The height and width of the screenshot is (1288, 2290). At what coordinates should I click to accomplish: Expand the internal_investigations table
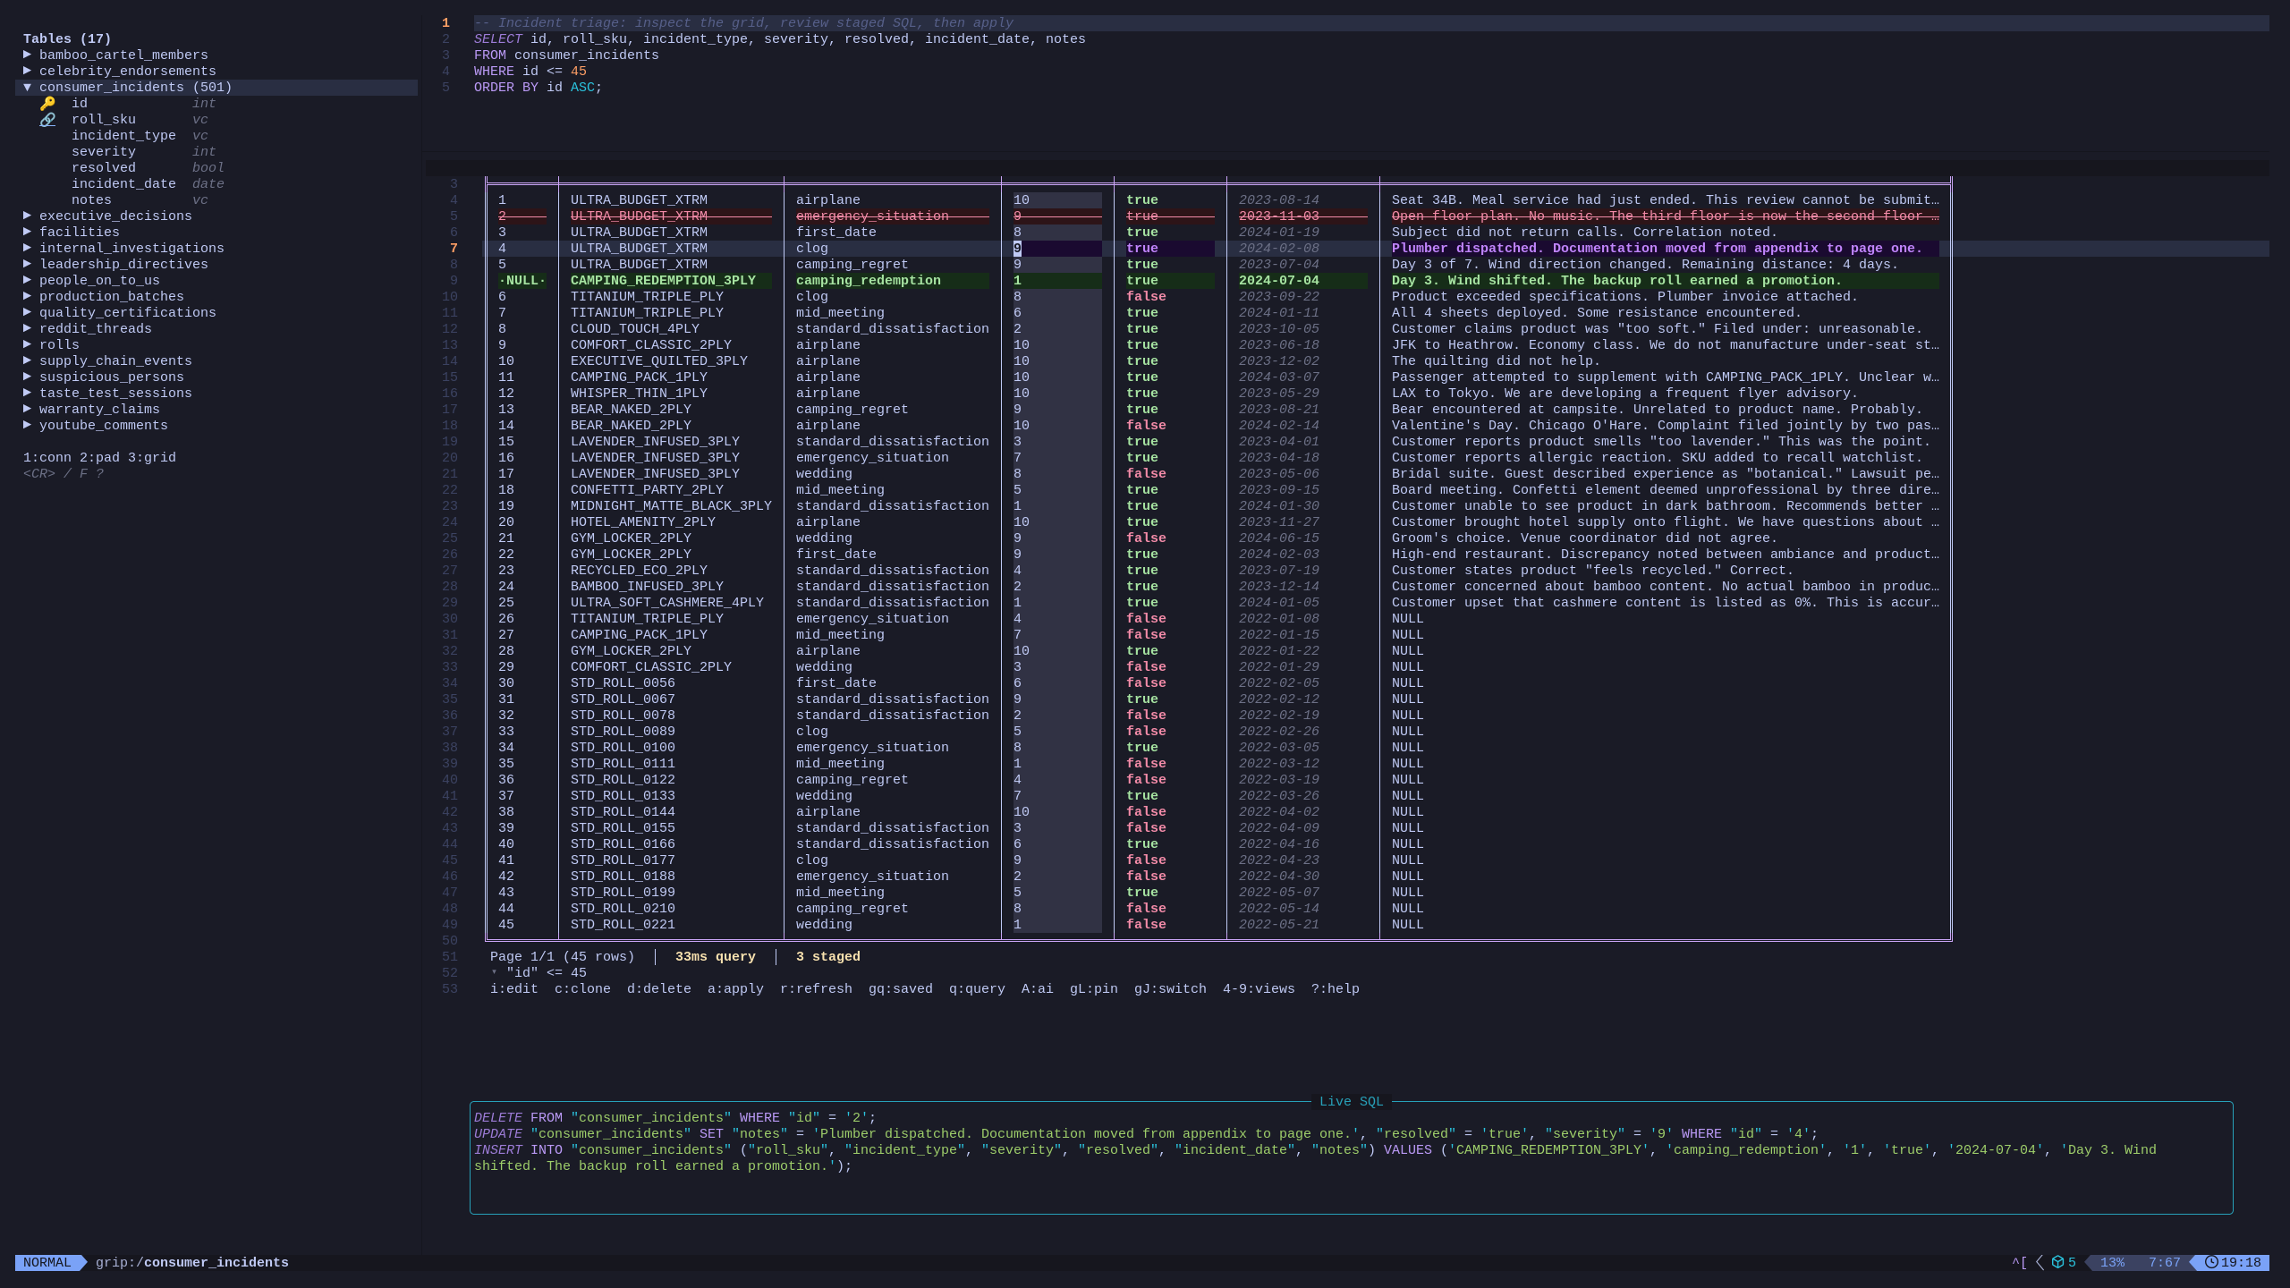[x=27, y=249]
